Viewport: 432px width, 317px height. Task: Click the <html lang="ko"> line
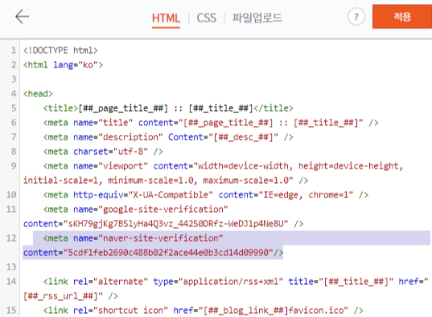click(63, 65)
